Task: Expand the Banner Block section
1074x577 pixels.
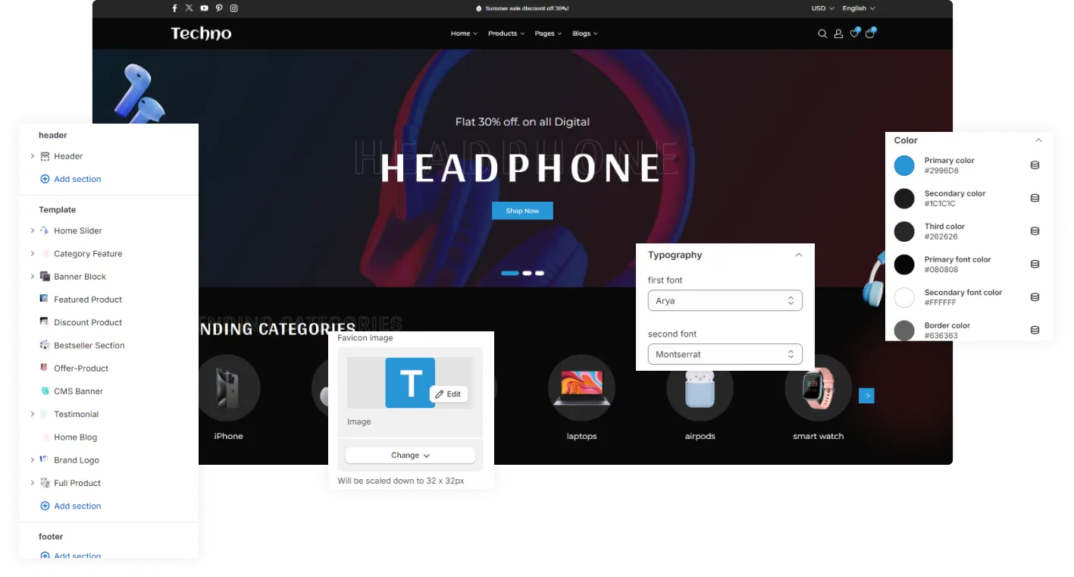Action: coord(33,277)
